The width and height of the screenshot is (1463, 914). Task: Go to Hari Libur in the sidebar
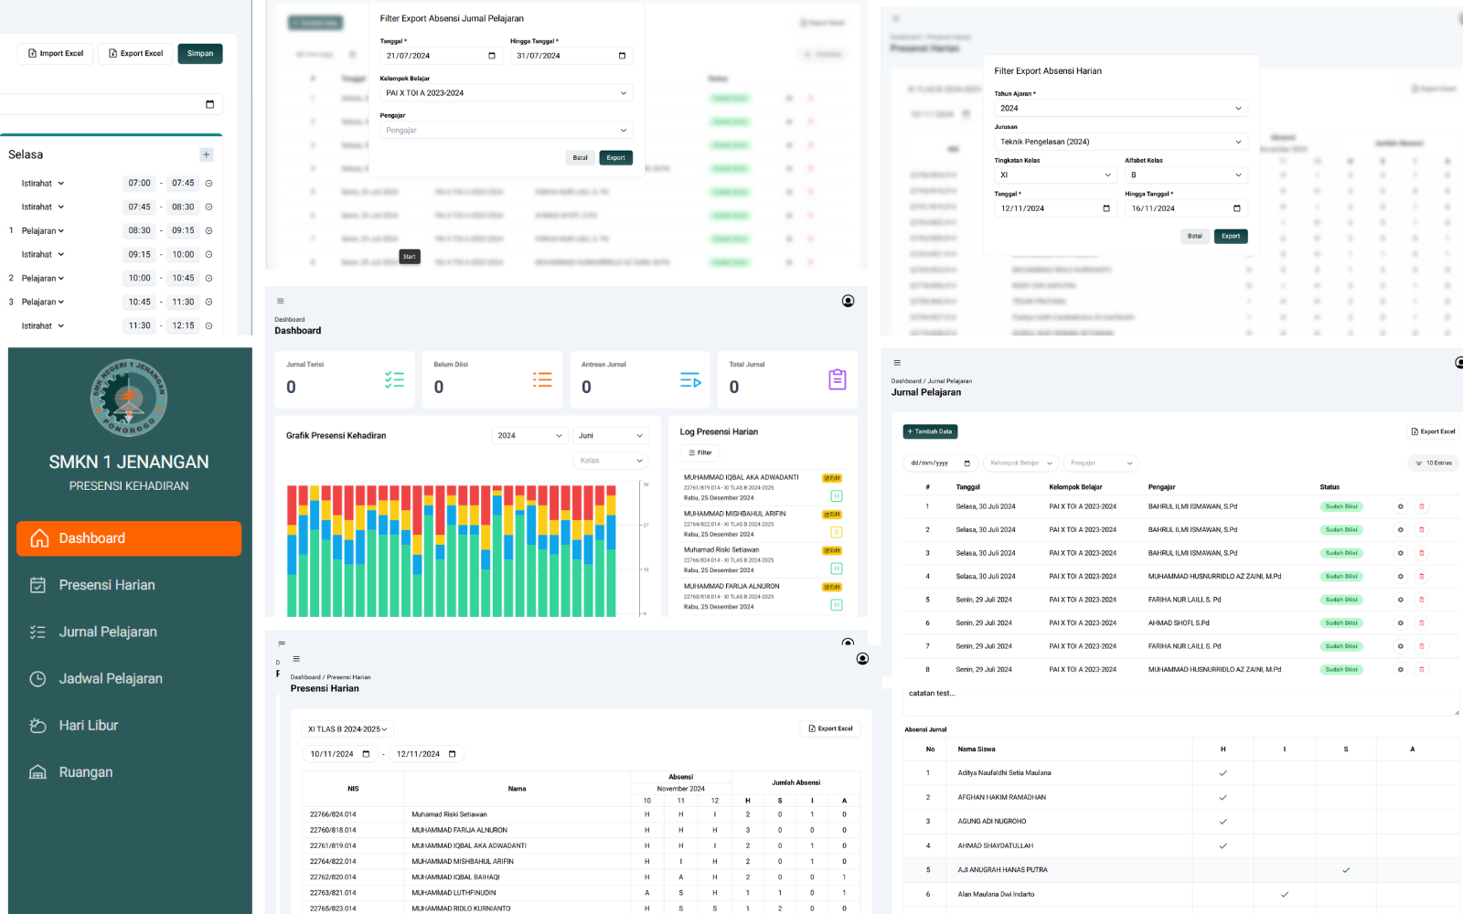pyautogui.click(x=89, y=726)
